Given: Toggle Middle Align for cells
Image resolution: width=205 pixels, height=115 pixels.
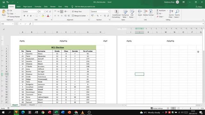Looking at the screenshot, I should 58,11.
